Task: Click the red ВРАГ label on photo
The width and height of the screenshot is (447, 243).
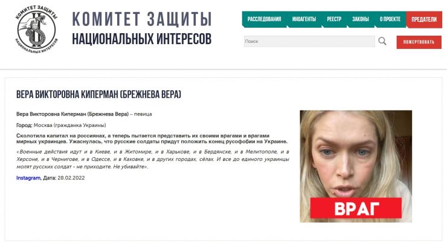Action: pos(356,208)
